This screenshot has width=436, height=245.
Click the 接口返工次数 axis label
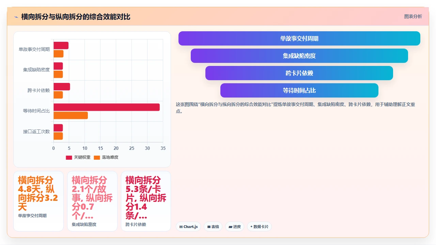tap(36, 132)
